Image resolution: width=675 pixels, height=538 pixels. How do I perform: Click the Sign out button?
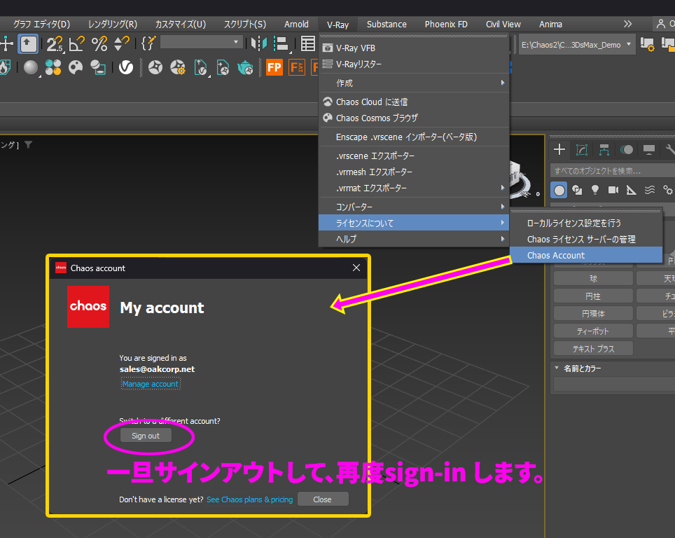coord(145,435)
